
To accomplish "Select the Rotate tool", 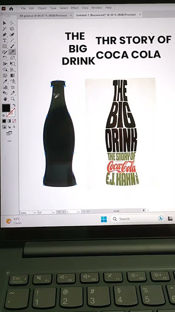I will click(5, 58).
